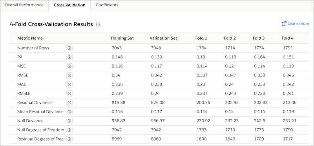Select the Validation Set value 824.08

pos(158,102)
